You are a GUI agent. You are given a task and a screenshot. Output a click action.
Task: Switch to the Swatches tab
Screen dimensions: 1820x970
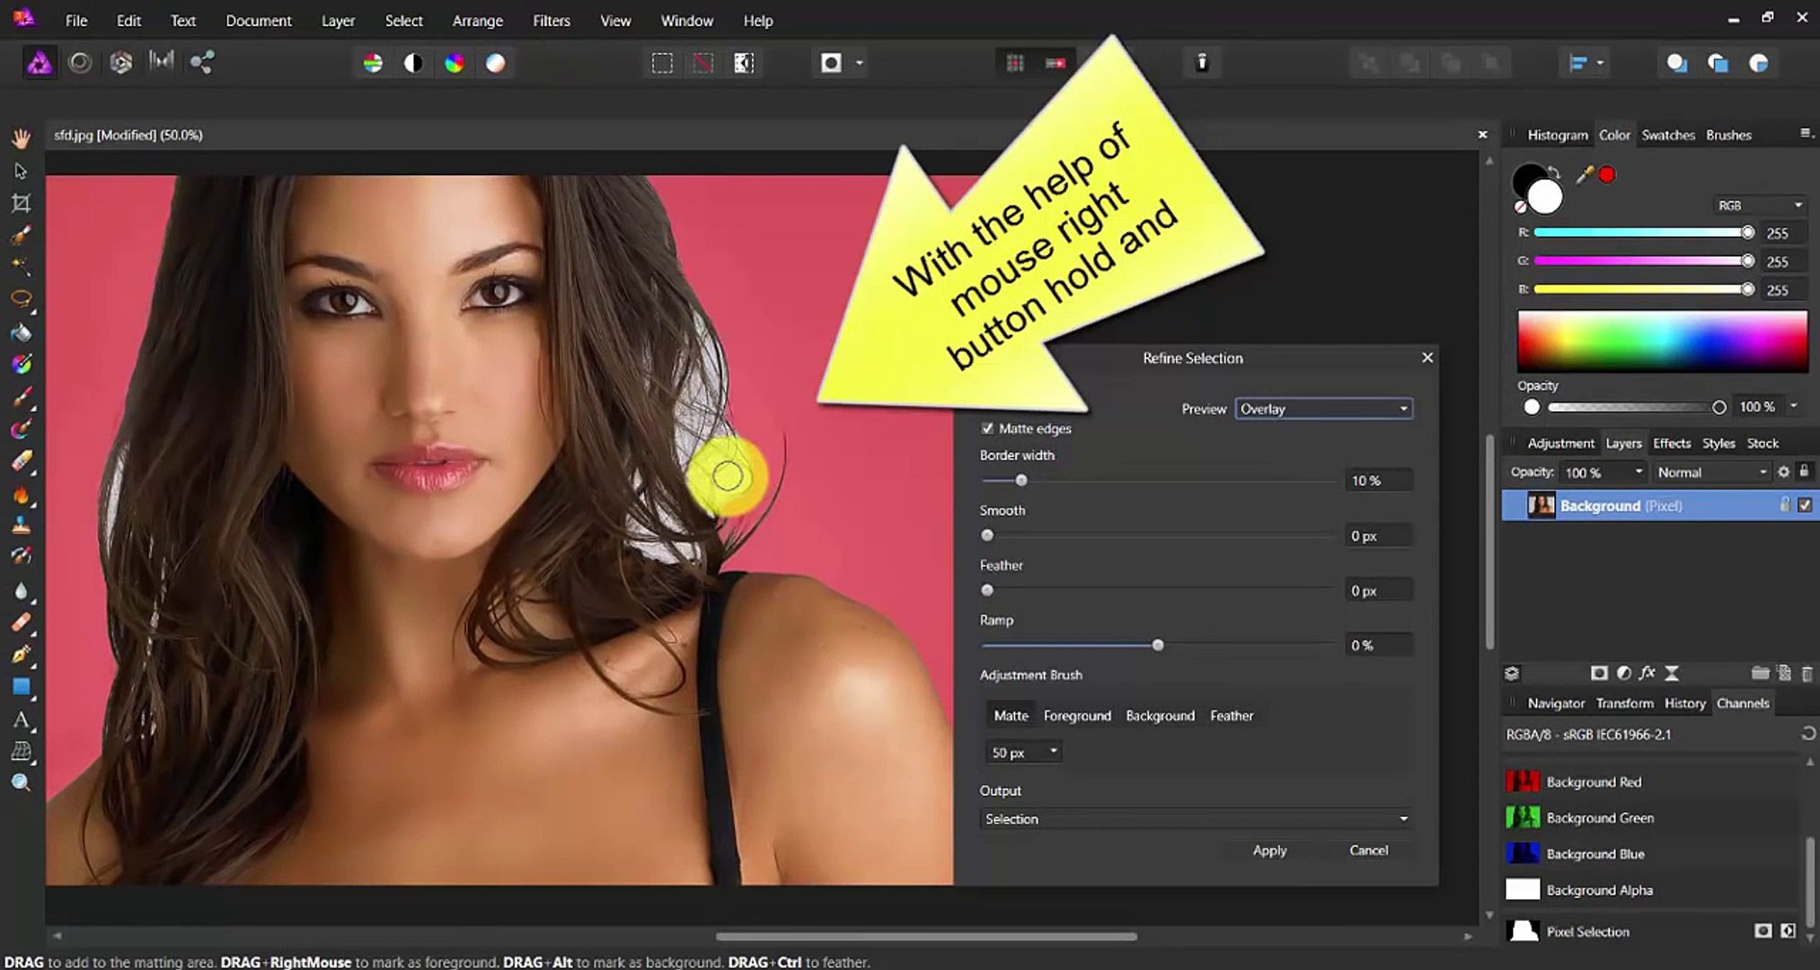1667,135
